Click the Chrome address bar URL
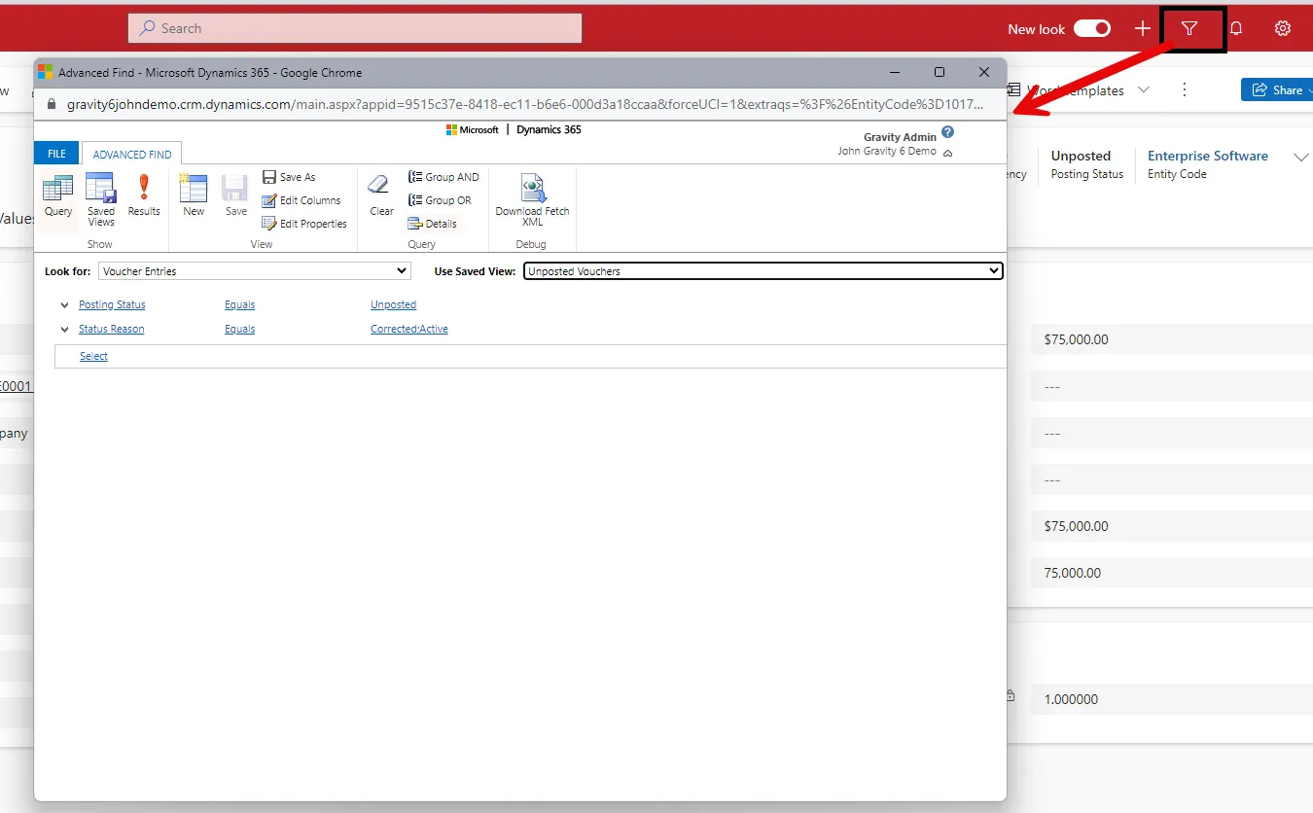The image size is (1313, 813). point(525,104)
